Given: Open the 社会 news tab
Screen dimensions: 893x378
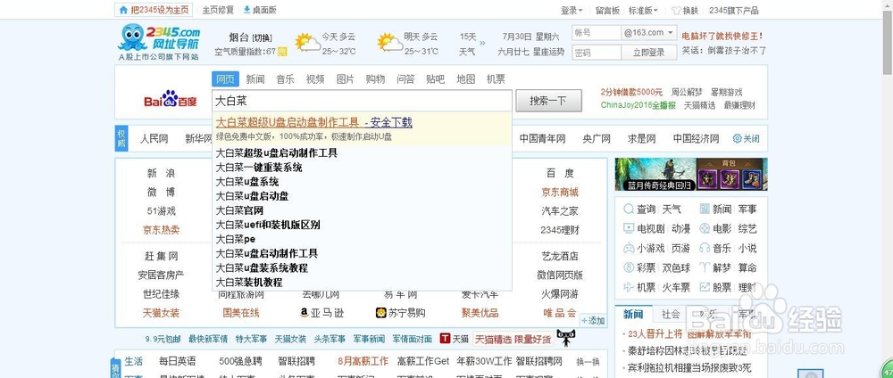Looking at the screenshot, I should pos(671,314).
